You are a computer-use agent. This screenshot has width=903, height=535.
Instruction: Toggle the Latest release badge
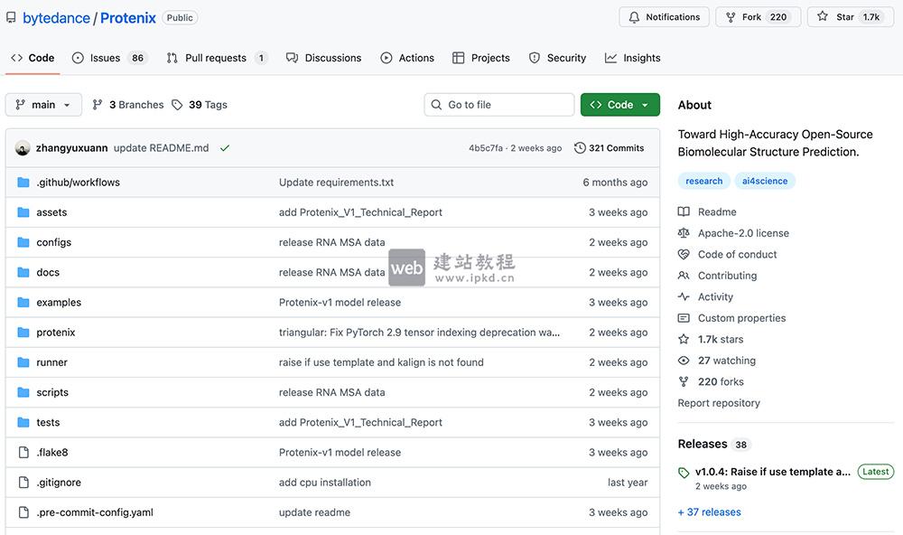pyautogui.click(x=874, y=471)
